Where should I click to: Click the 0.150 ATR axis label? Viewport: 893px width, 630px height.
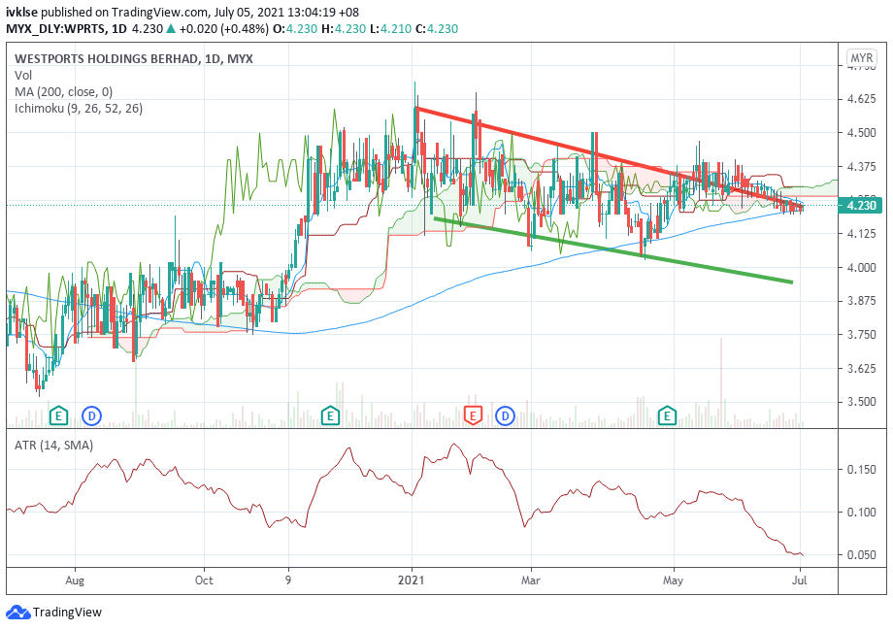pyautogui.click(x=861, y=470)
